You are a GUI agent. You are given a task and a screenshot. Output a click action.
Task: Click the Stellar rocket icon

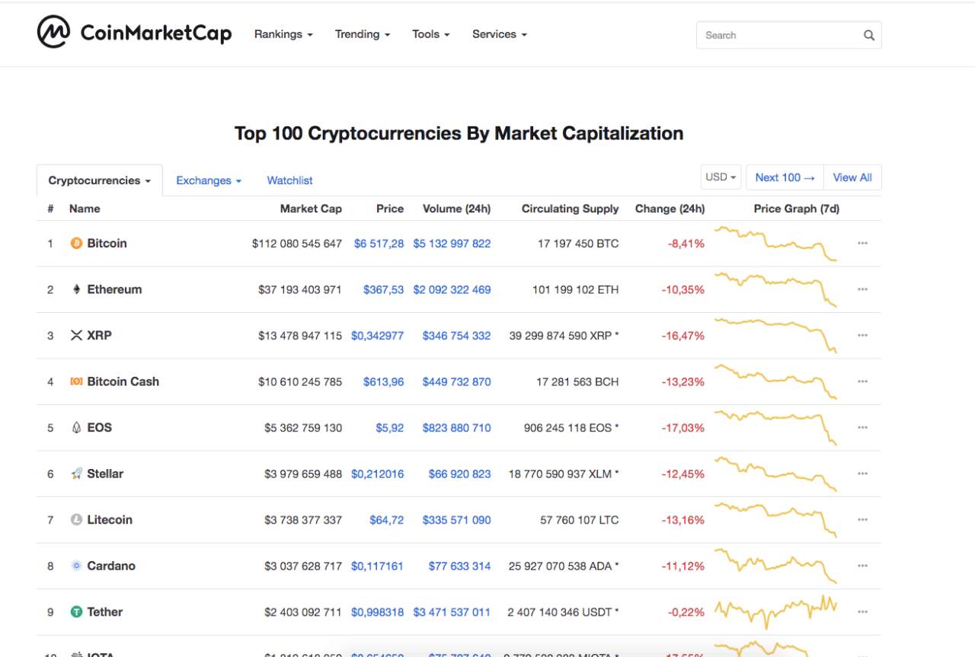[76, 474]
